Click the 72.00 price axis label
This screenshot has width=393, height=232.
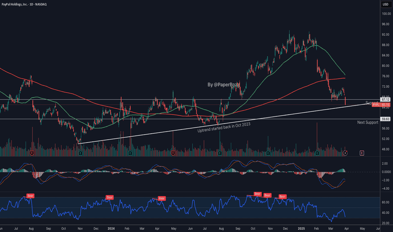(x=385, y=87)
